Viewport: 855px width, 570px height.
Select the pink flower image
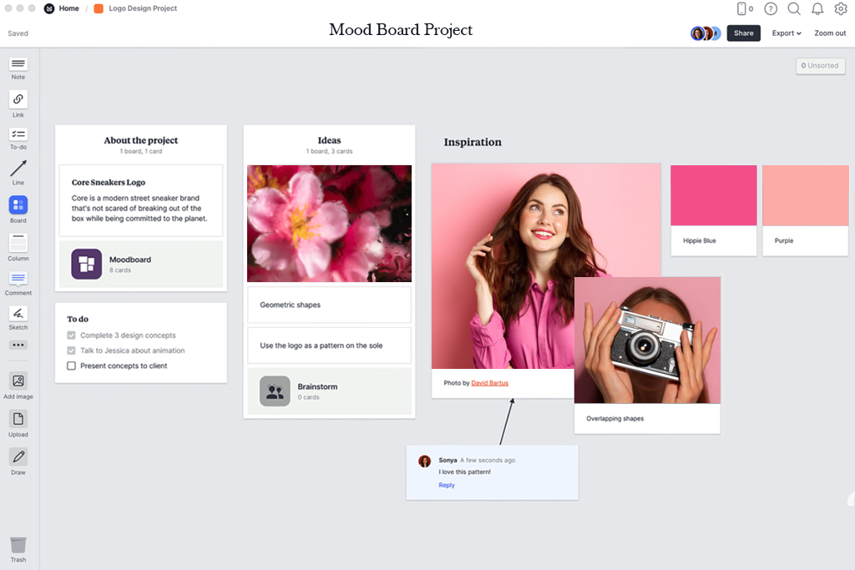tap(329, 224)
